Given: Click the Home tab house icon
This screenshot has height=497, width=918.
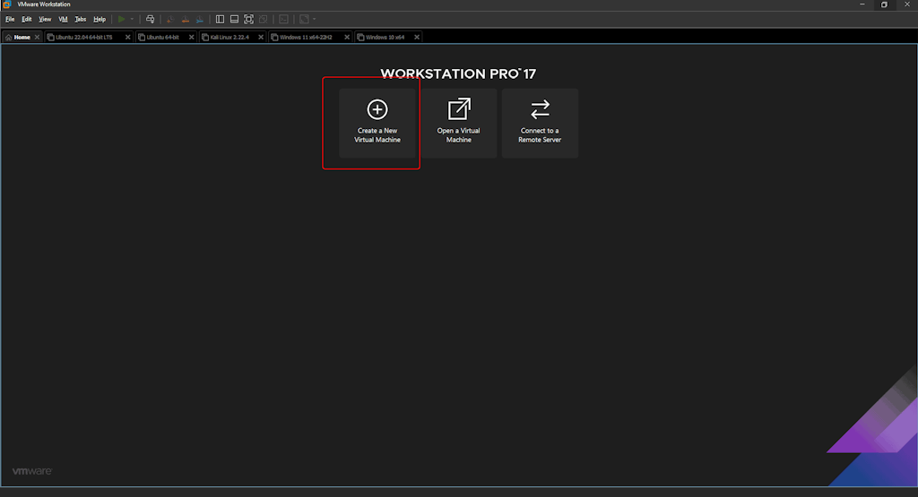Looking at the screenshot, I should click(x=9, y=37).
